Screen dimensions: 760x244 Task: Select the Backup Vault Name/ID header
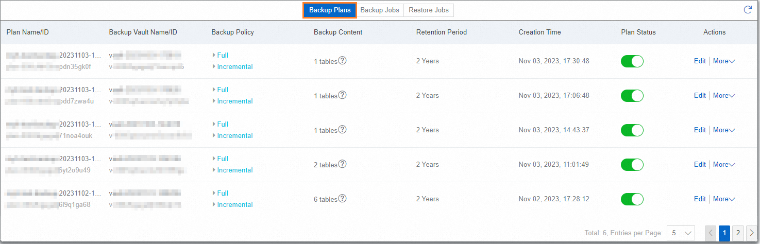pos(143,32)
